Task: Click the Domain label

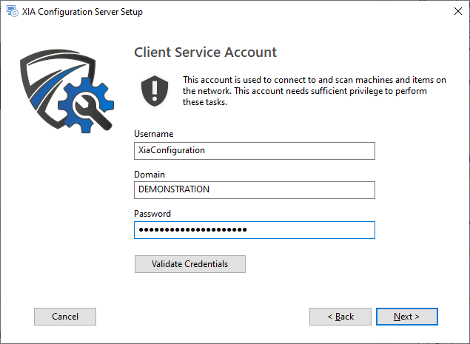Action: pyautogui.click(x=150, y=175)
